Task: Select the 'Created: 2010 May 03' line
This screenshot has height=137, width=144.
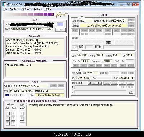Action: point(23,49)
